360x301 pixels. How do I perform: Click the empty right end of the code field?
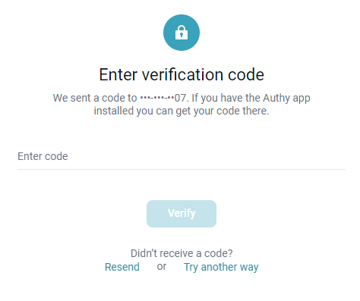[329, 156]
